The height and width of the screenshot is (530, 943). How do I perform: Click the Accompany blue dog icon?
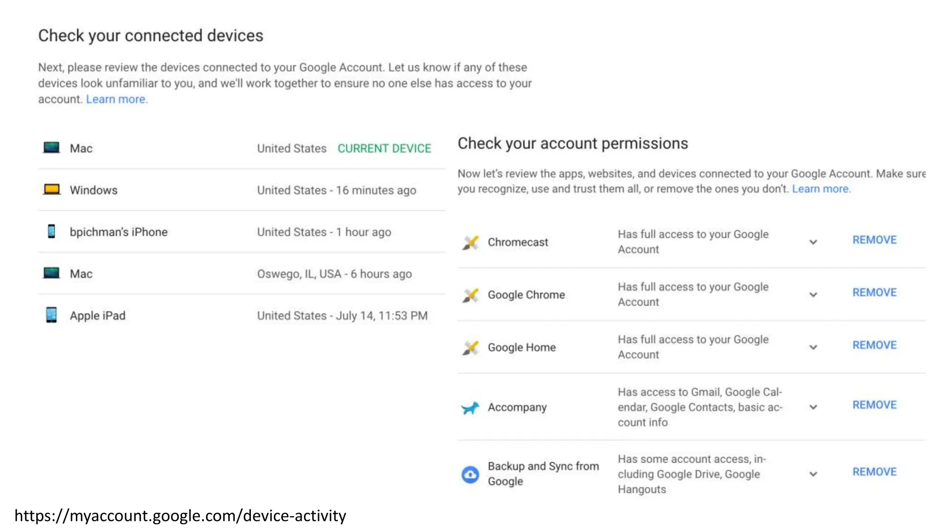(x=471, y=408)
